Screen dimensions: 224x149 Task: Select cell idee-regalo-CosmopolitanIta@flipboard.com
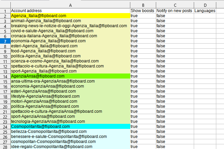click(x=71, y=147)
